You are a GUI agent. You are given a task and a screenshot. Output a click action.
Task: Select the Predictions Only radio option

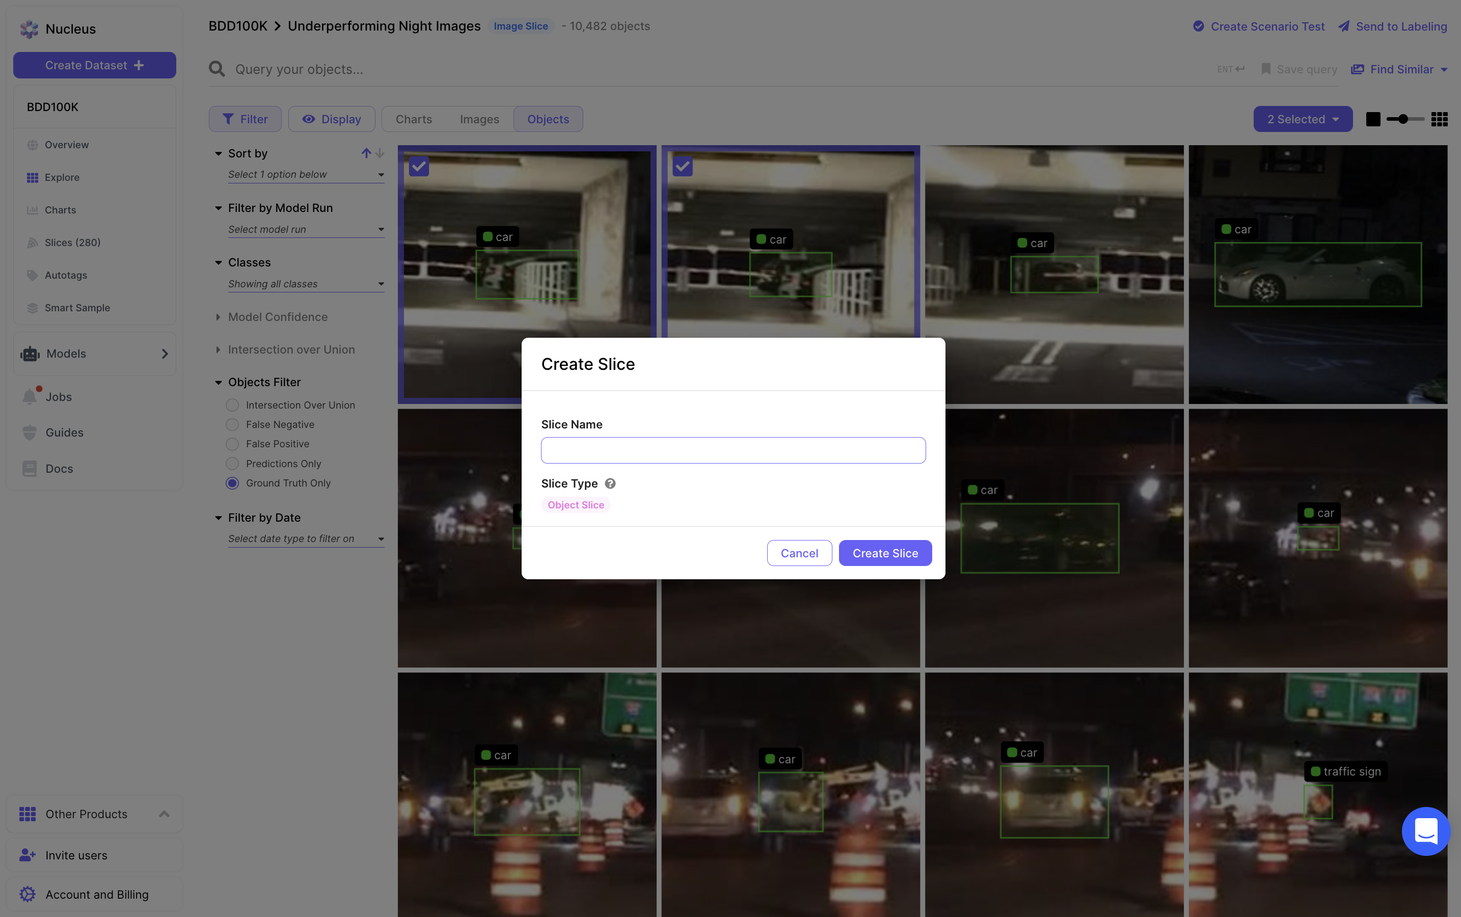point(232,464)
